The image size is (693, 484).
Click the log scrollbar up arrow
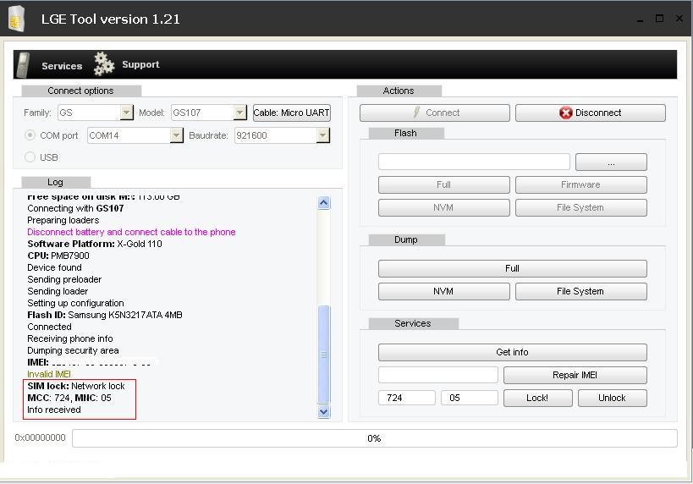[324, 203]
